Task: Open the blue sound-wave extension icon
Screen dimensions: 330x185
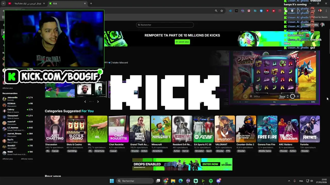Action: (x=230, y=11)
